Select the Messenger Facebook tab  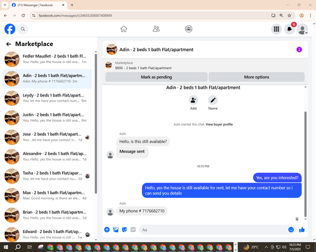click(x=38, y=5)
